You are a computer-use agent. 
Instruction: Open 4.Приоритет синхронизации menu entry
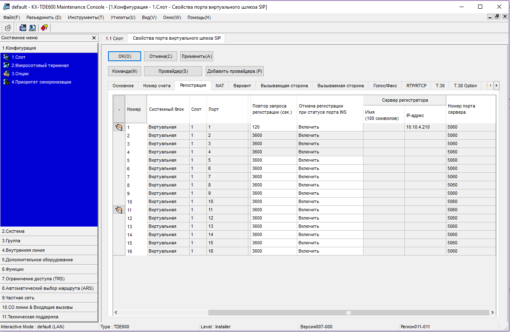point(41,82)
